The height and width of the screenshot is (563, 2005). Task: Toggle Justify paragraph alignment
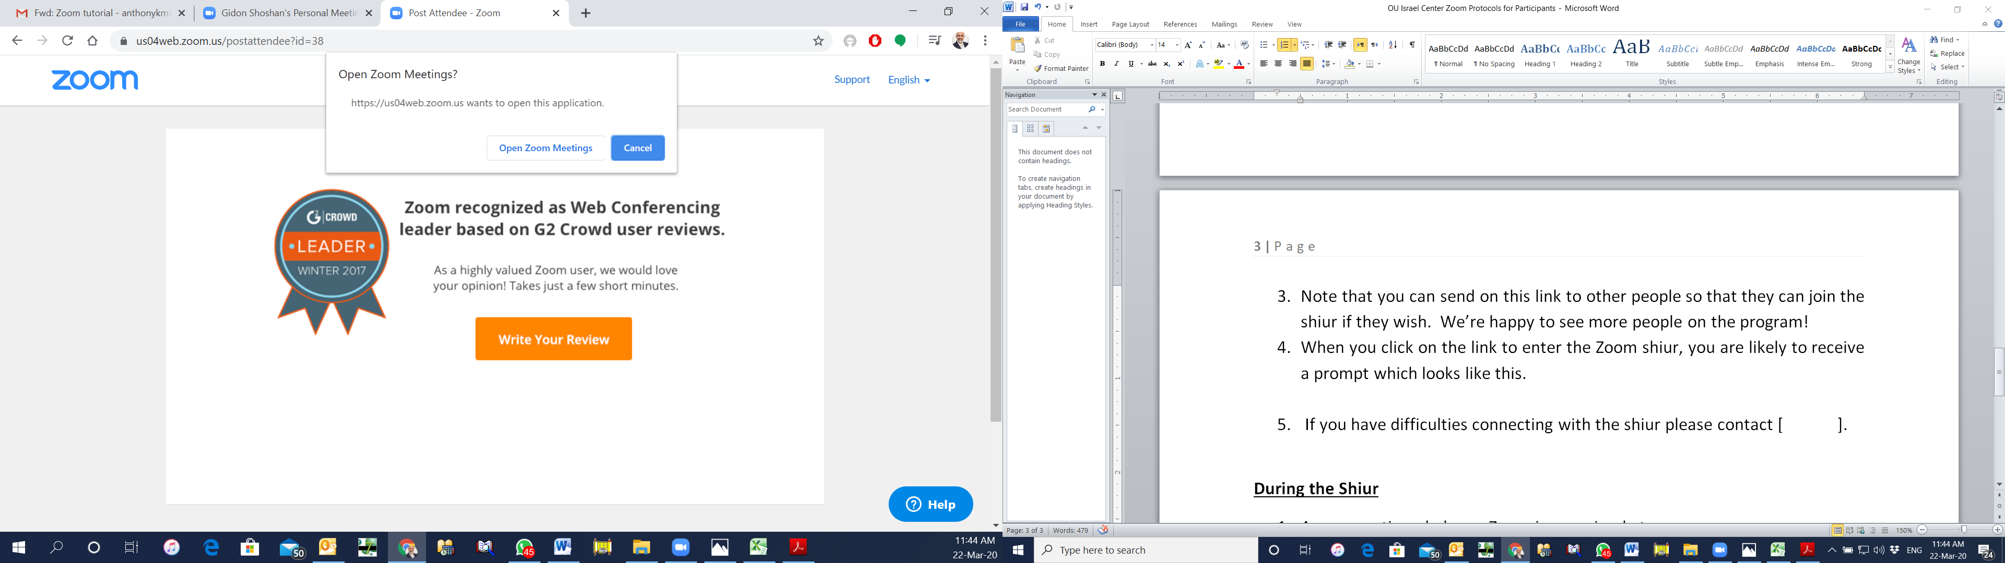click(1307, 64)
